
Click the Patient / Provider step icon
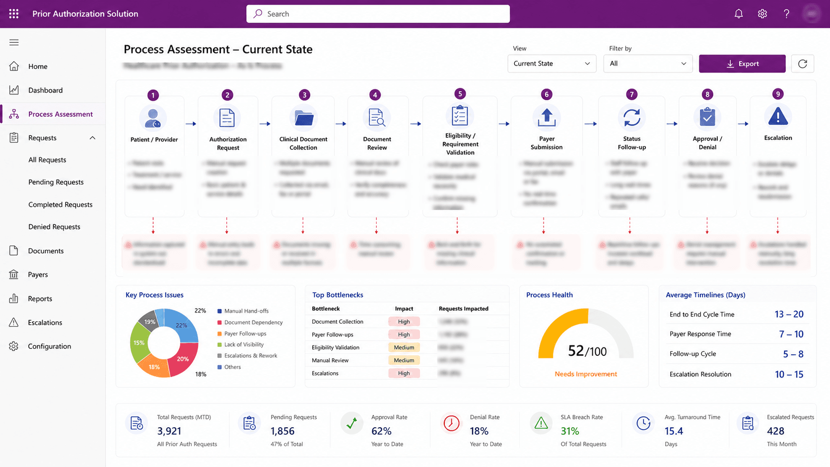click(153, 118)
